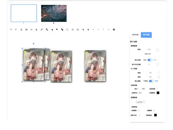Open the gear settings icon
This screenshot has width=173, height=130.
[x=114, y=30]
